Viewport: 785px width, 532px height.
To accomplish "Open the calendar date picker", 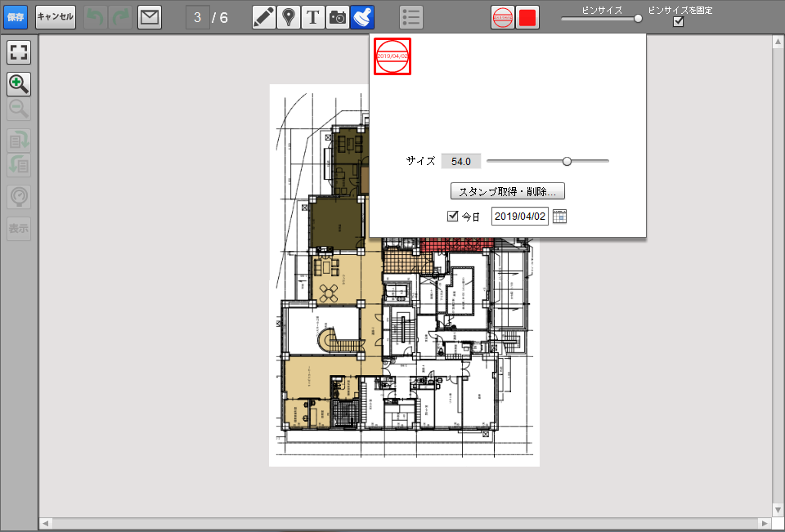I will point(559,217).
